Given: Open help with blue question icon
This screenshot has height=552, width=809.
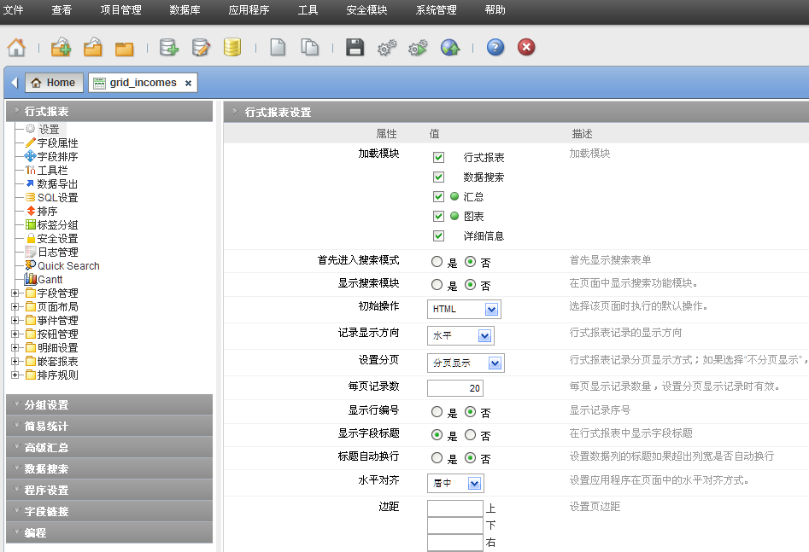Looking at the screenshot, I should (x=495, y=48).
